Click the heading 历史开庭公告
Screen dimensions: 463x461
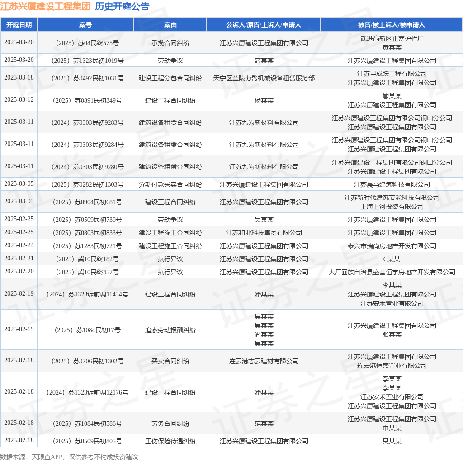pyautogui.click(x=122, y=6)
